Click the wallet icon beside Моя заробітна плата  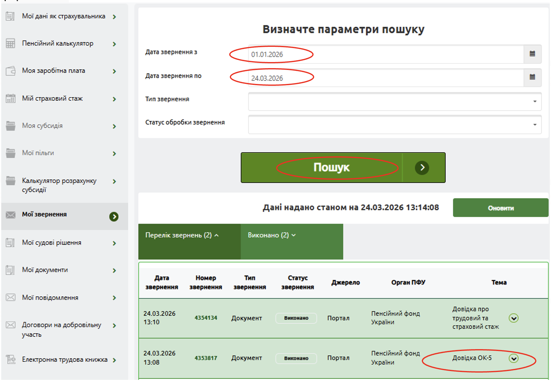10,71
